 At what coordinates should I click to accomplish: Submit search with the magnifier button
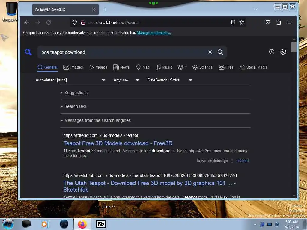(220, 52)
